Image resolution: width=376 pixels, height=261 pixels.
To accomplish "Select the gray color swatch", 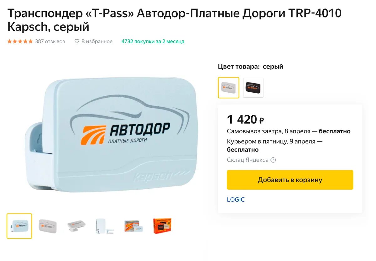I will pos(228,88).
